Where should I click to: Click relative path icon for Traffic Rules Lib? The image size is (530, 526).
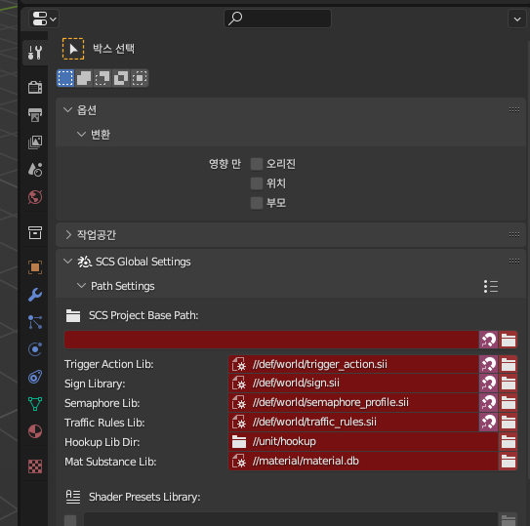point(488,423)
